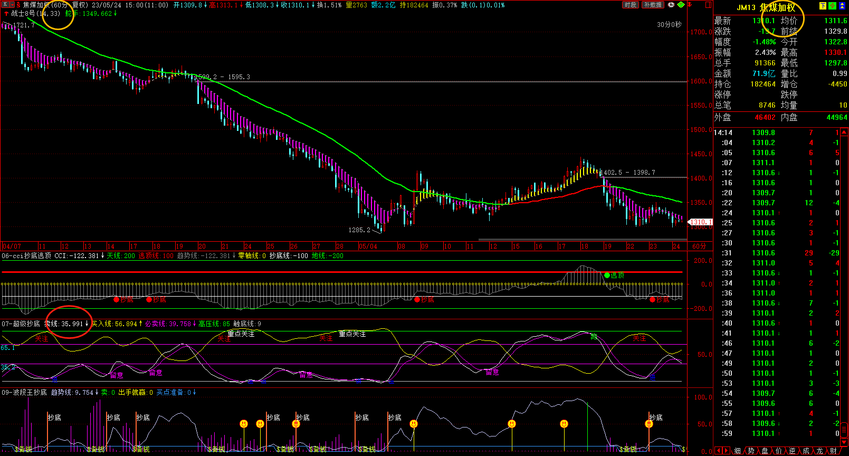Switch to the 财 tab
Screen dimensions: 849x456
(x=833, y=451)
